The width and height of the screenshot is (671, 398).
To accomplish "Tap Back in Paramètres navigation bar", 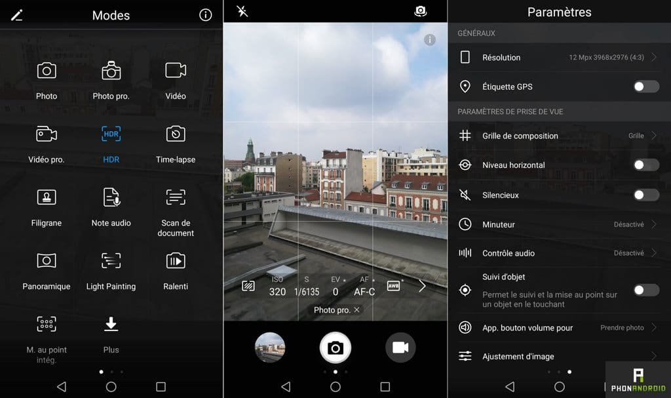I will 510,387.
